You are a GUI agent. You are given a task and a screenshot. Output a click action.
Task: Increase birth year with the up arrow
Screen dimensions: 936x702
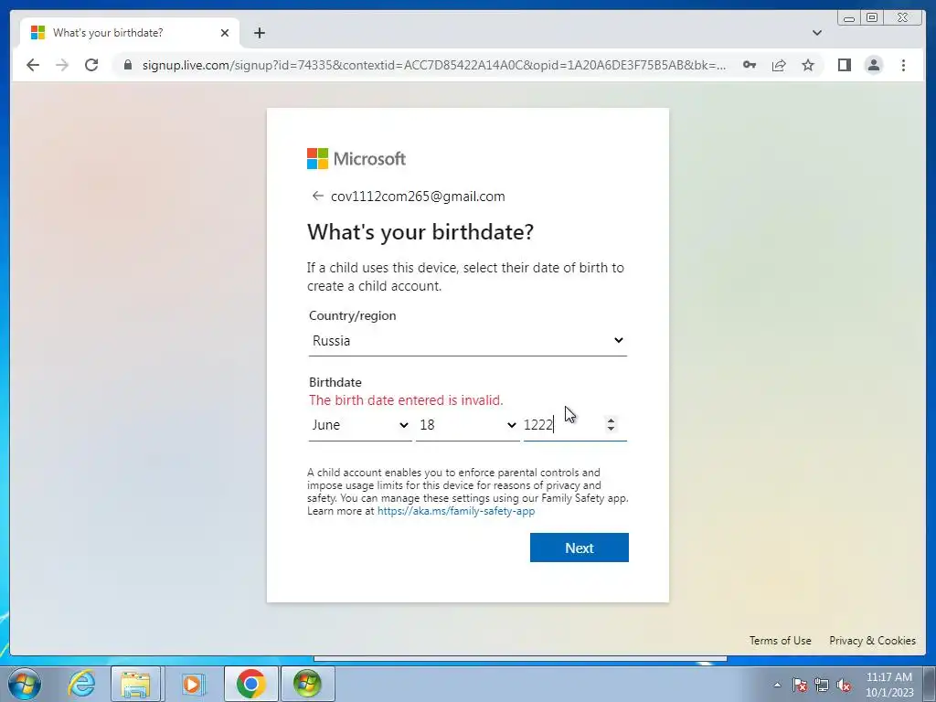(611, 420)
